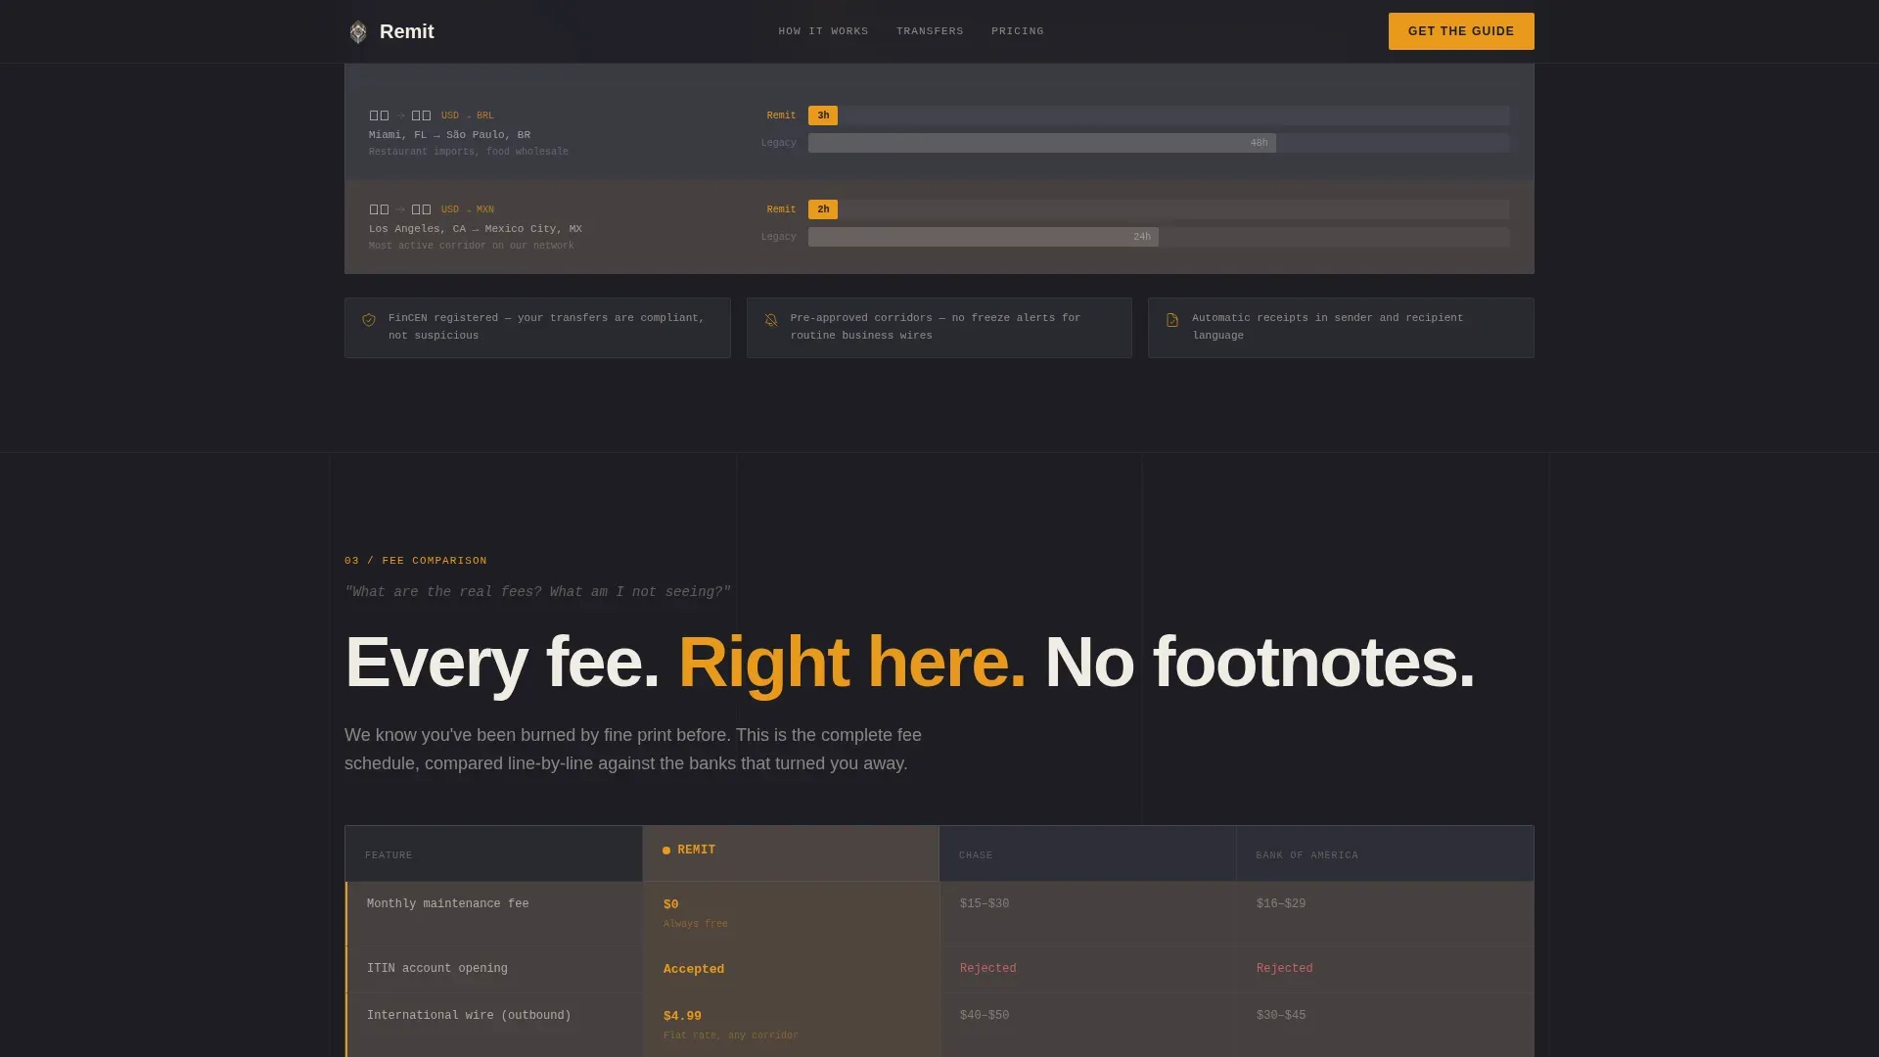Click the Remit brand name link

tap(407, 31)
